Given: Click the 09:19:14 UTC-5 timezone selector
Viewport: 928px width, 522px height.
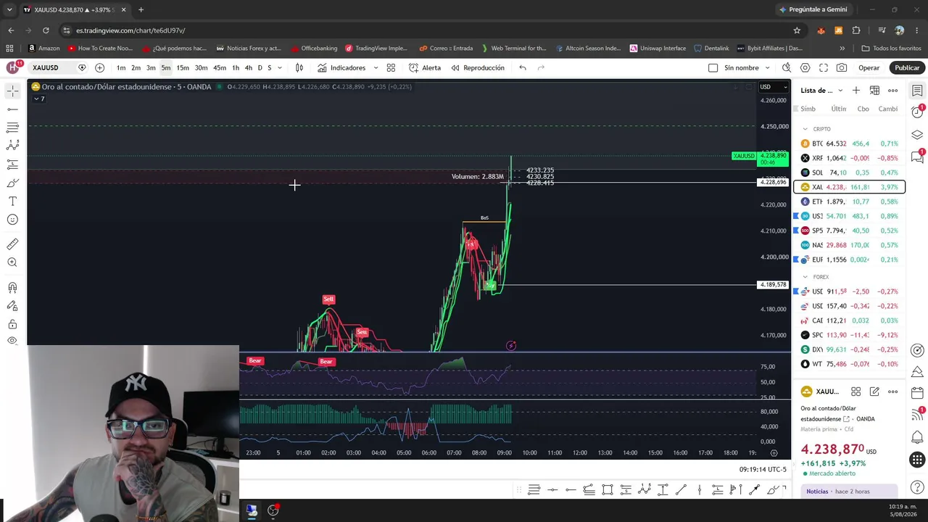Looking at the screenshot, I should [763, 470].
